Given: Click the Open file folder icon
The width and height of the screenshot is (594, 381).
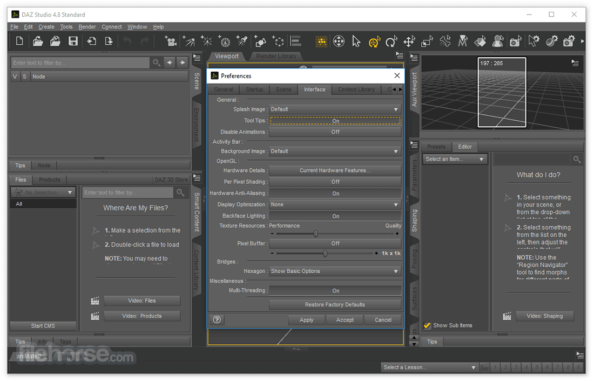Looking at the screenshot, I should [37, 41].
